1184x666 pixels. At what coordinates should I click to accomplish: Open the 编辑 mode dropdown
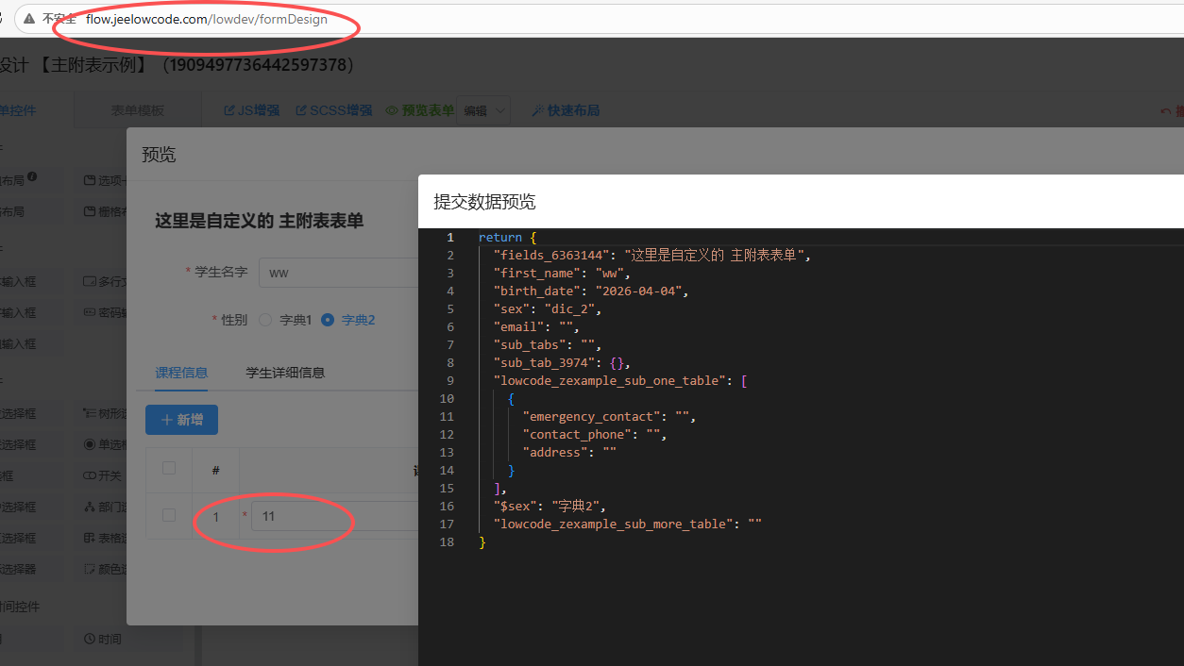tap(483, 110)
